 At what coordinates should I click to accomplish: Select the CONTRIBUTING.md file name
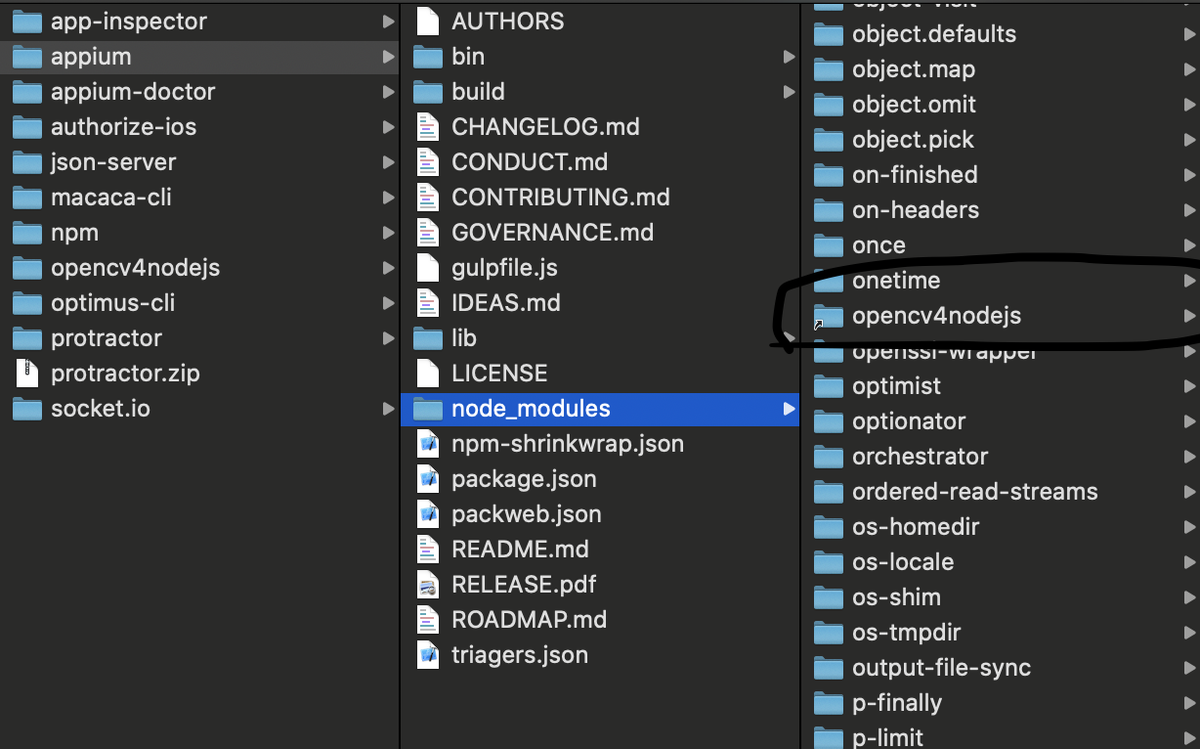pyautogui.click(x=561, y=198)
